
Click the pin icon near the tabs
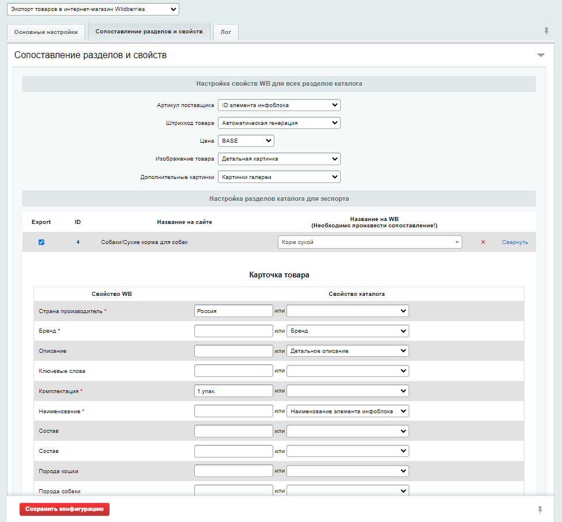(x=546, y=31)
